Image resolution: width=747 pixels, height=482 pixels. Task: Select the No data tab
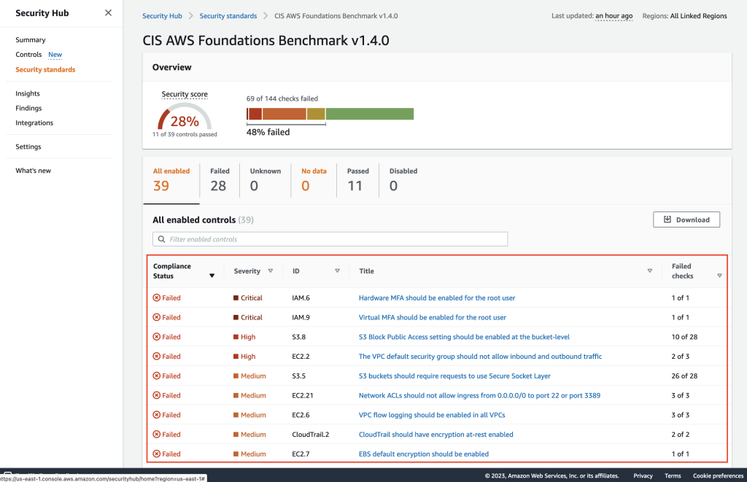314,179
